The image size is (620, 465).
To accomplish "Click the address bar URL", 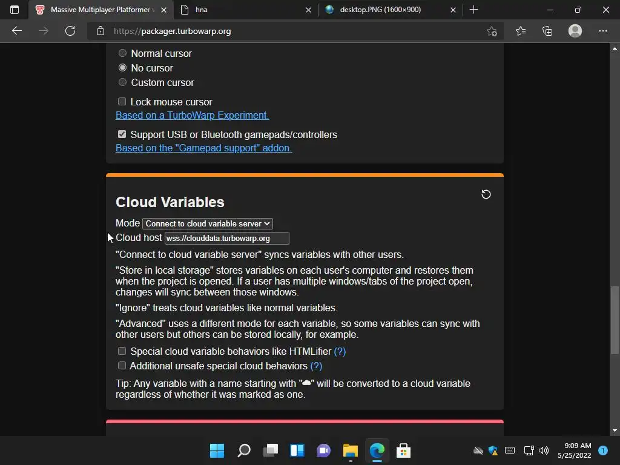I will coord(173,31).
